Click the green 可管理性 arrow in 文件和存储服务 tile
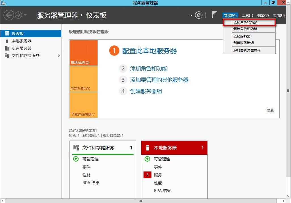Screen dimensions: 291x203 tap(76, 159)
